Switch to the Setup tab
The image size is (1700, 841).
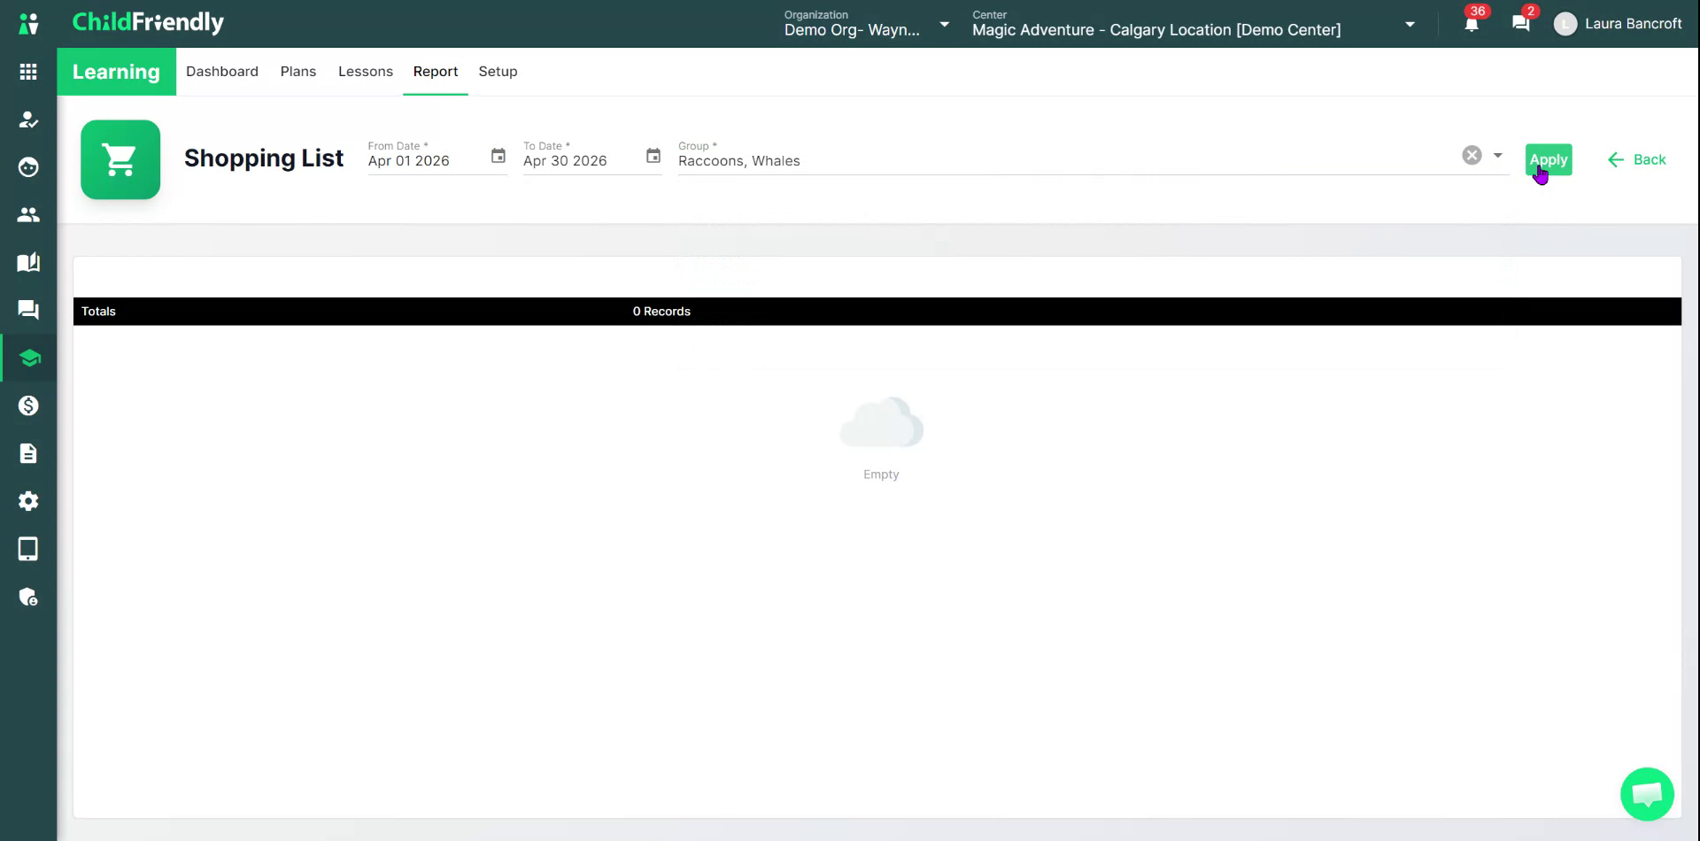point(498,72)
